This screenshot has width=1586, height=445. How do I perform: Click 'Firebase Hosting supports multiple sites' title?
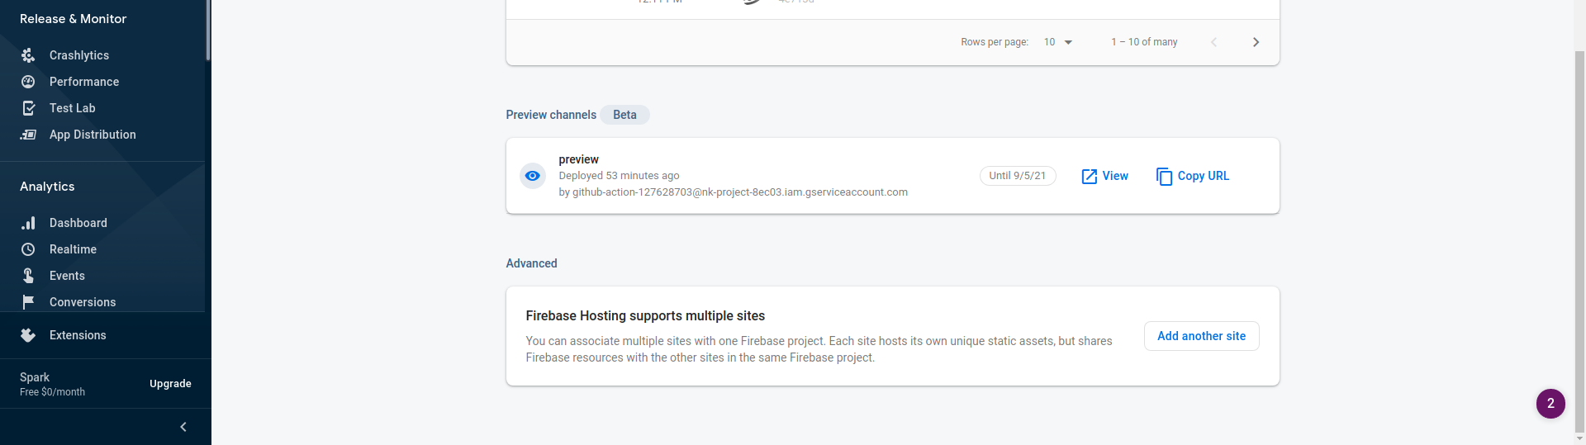(645, 316)
